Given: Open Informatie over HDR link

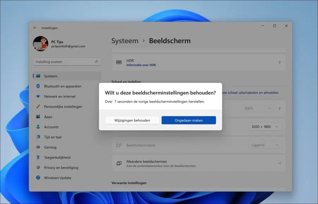Looking at the screenshot, I should coord(141,65).
